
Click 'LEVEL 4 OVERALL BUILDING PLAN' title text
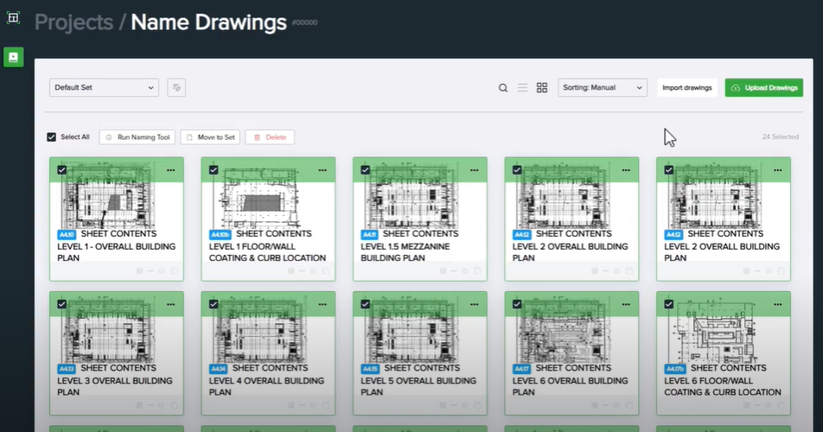(266, 386)
